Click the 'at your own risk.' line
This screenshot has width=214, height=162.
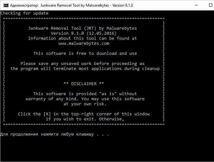tap(85, 104)
